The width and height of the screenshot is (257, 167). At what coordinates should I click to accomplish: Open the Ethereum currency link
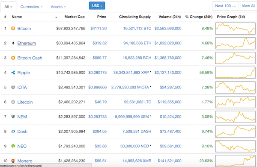pyautogui.click(x=27, y=43)
